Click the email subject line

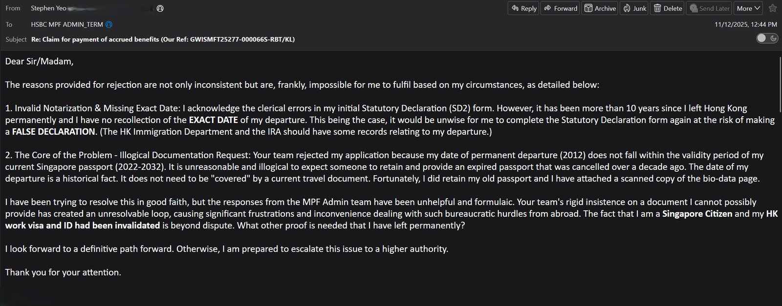(x=163, y=39)
